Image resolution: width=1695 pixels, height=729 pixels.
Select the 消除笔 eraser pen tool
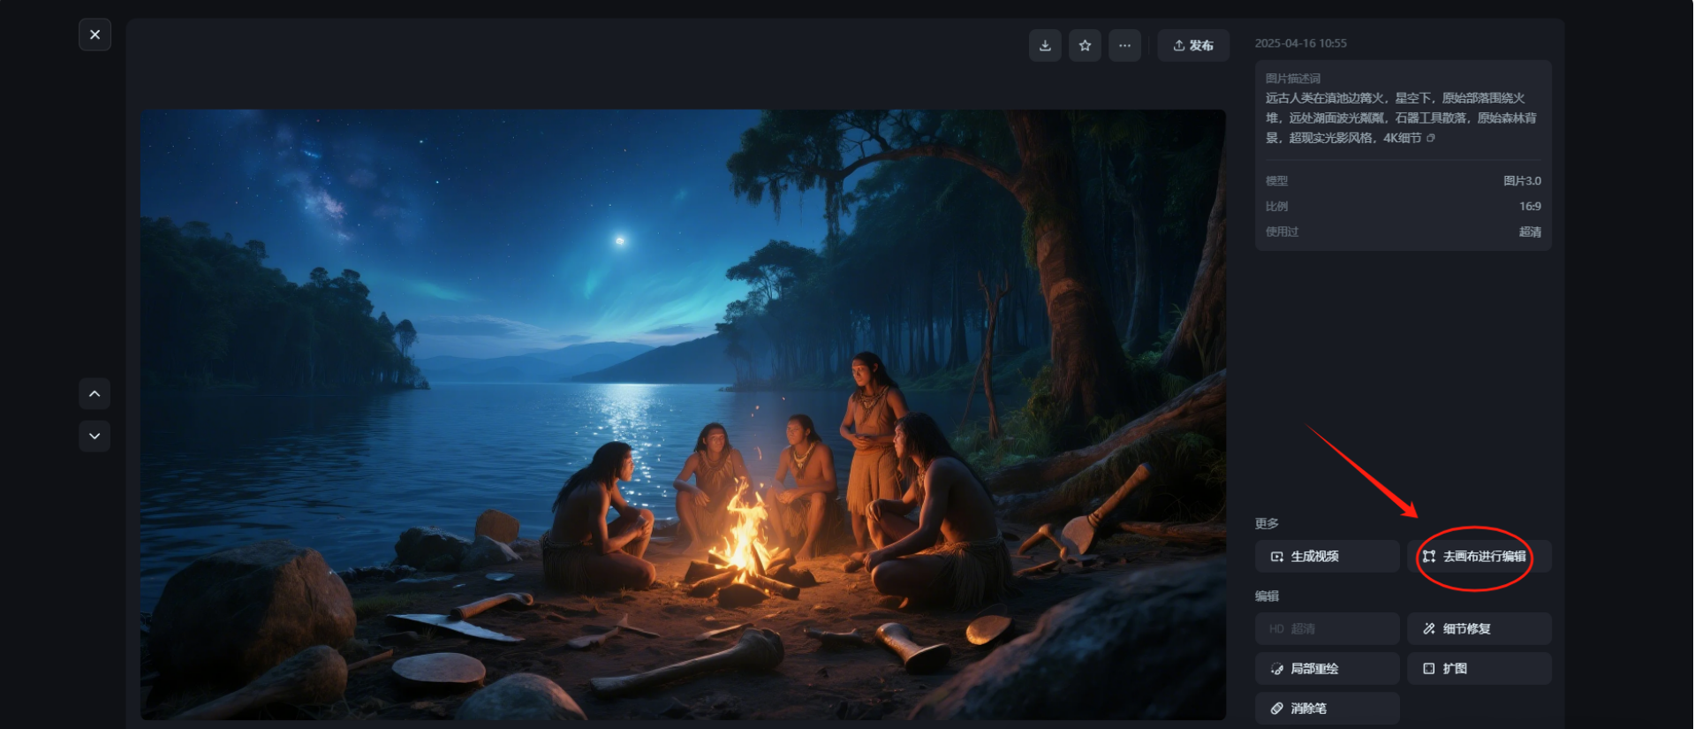click(1328, 709)
